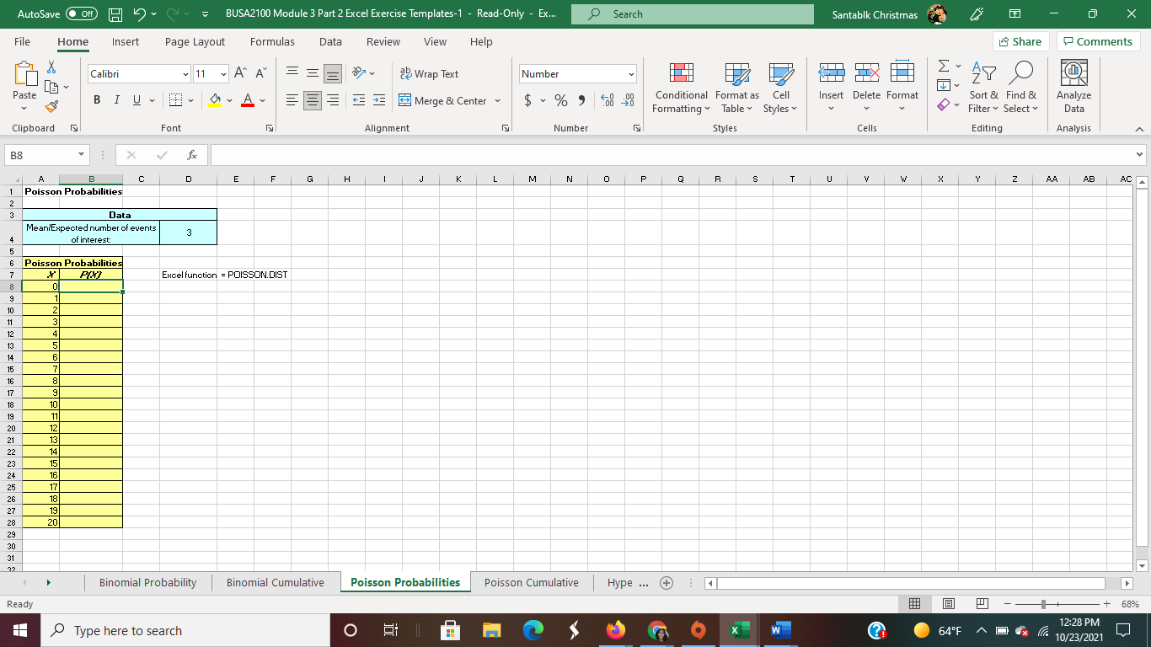Click Analyze Data button

(x=1073, y=88)
